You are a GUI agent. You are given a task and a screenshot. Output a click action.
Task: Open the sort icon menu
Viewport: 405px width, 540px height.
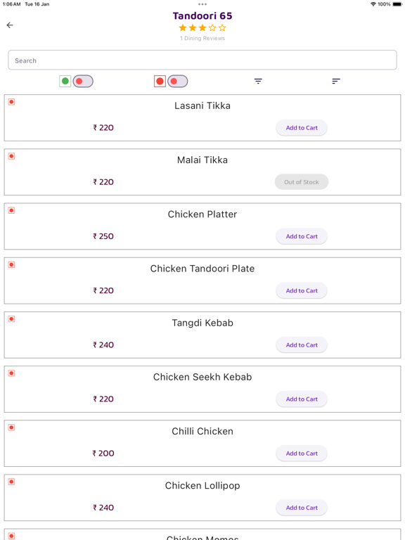(x=336, y=82)
